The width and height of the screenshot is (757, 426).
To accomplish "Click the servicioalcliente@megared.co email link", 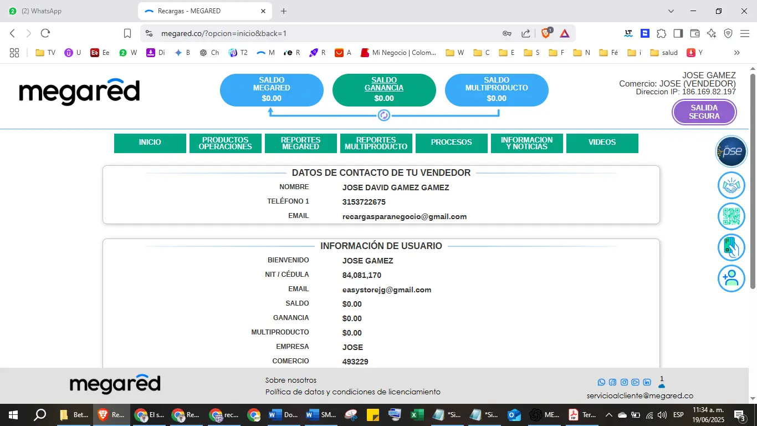I will (640, 396).
